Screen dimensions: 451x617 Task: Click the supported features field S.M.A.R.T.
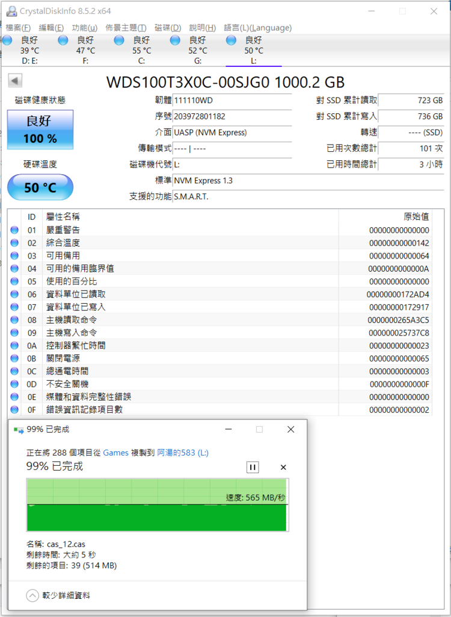[x=308, y=196]
